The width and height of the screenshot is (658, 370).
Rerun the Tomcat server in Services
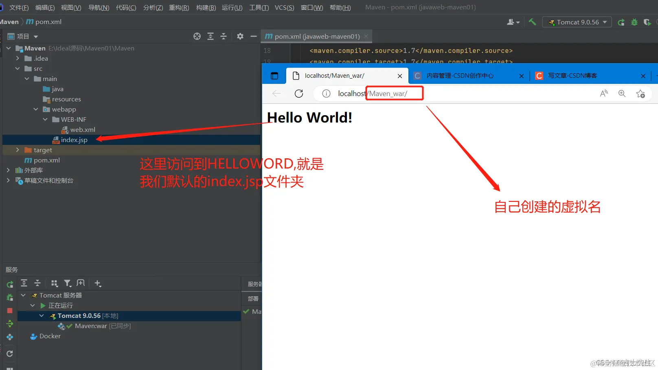point(10,284)
